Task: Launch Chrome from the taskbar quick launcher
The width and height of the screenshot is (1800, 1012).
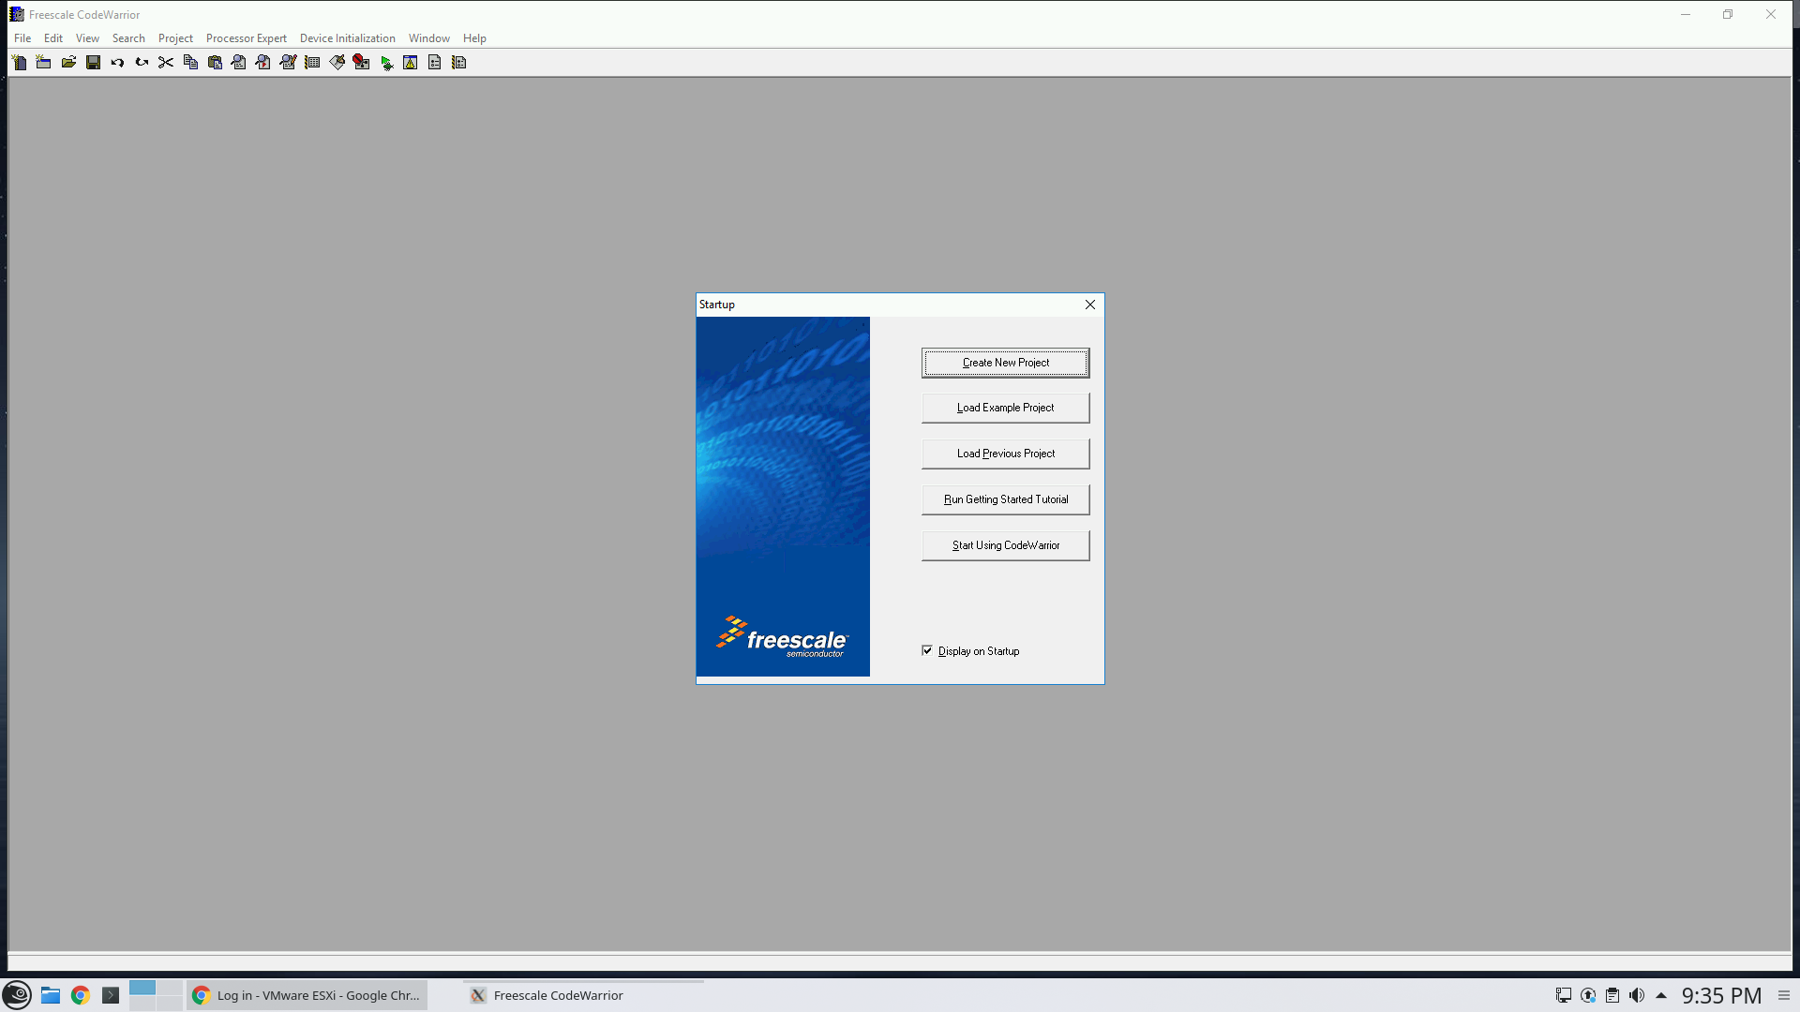Action: [x=81, y=995]
